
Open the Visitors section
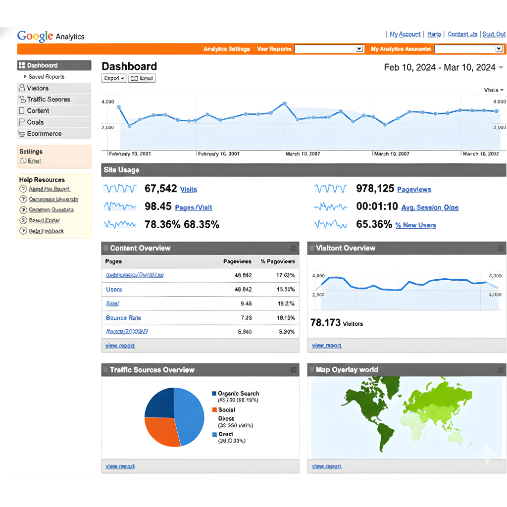[54, 88]
